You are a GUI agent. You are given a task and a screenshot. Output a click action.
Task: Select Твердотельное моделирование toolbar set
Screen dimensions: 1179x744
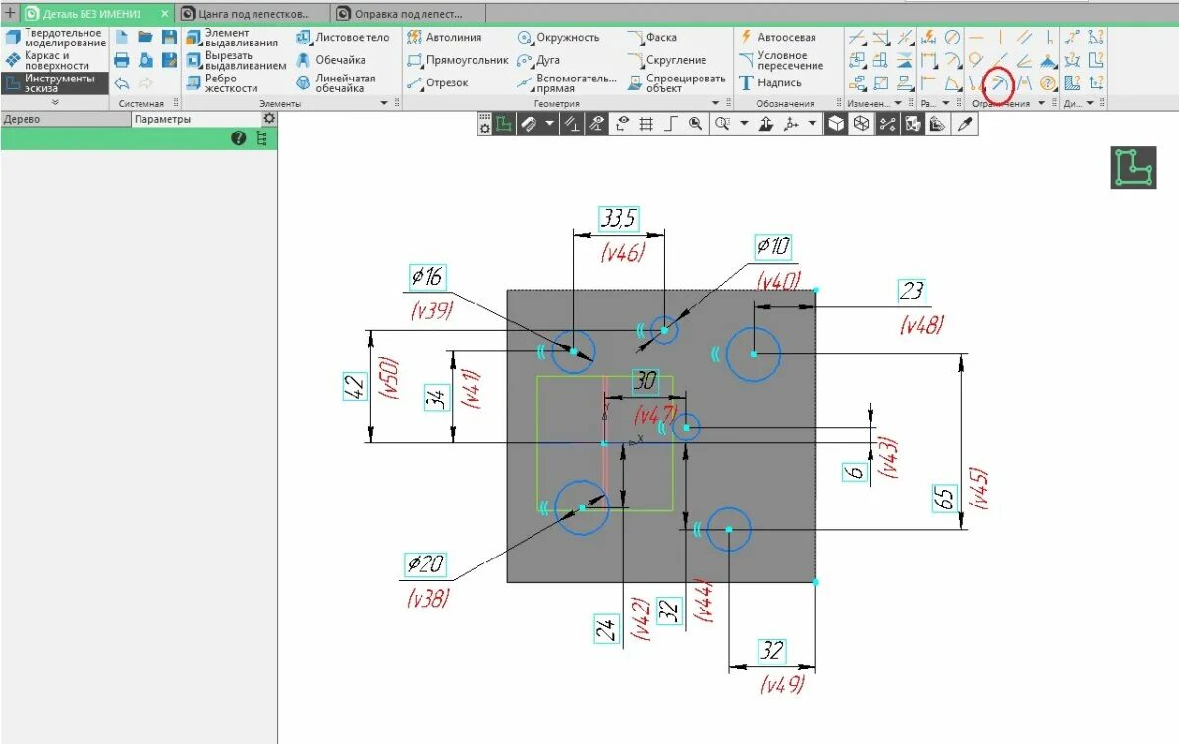[56, 38]
